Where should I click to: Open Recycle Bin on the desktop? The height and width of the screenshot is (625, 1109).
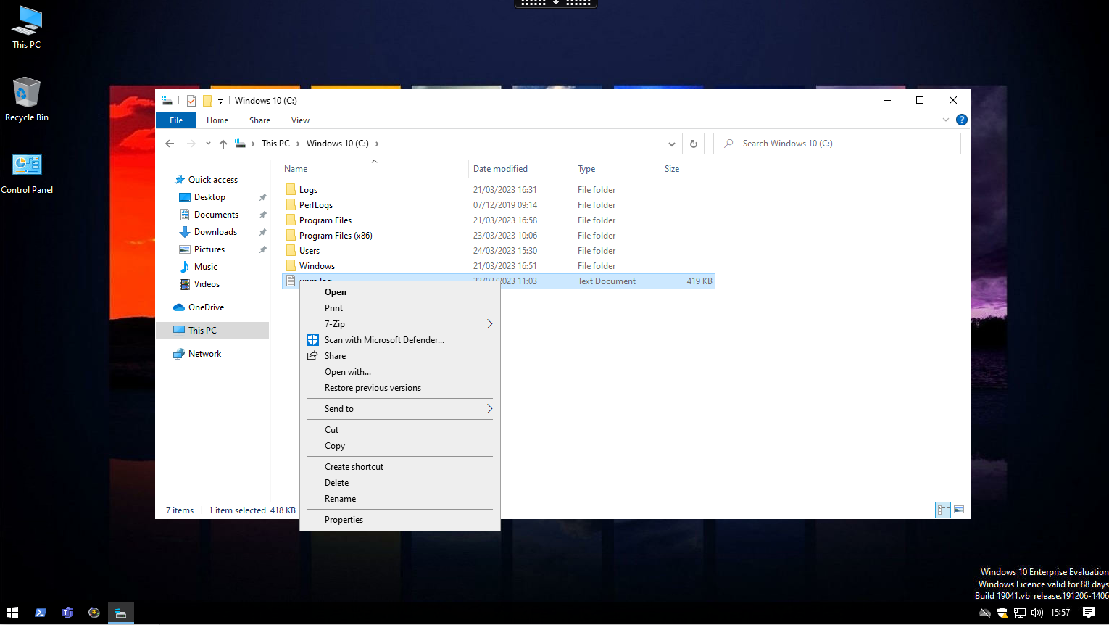coord(27,99)
